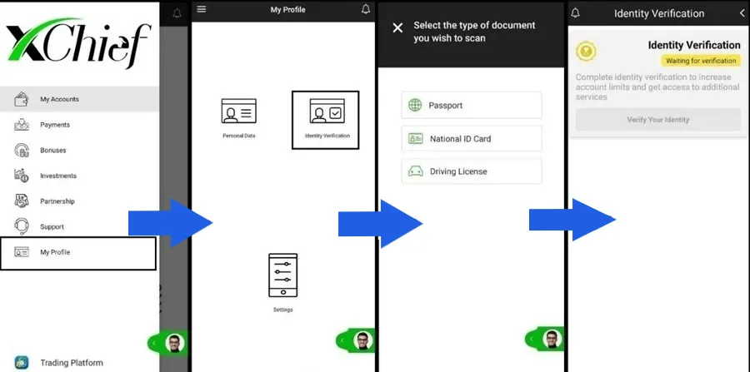This screenshot has width=750, height=372.
Task: Collapse Identity Verification with the back chevron
Action: (742, 13)
